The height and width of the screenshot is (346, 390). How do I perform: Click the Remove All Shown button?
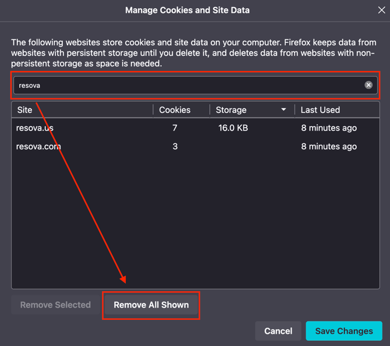(151, 305)
